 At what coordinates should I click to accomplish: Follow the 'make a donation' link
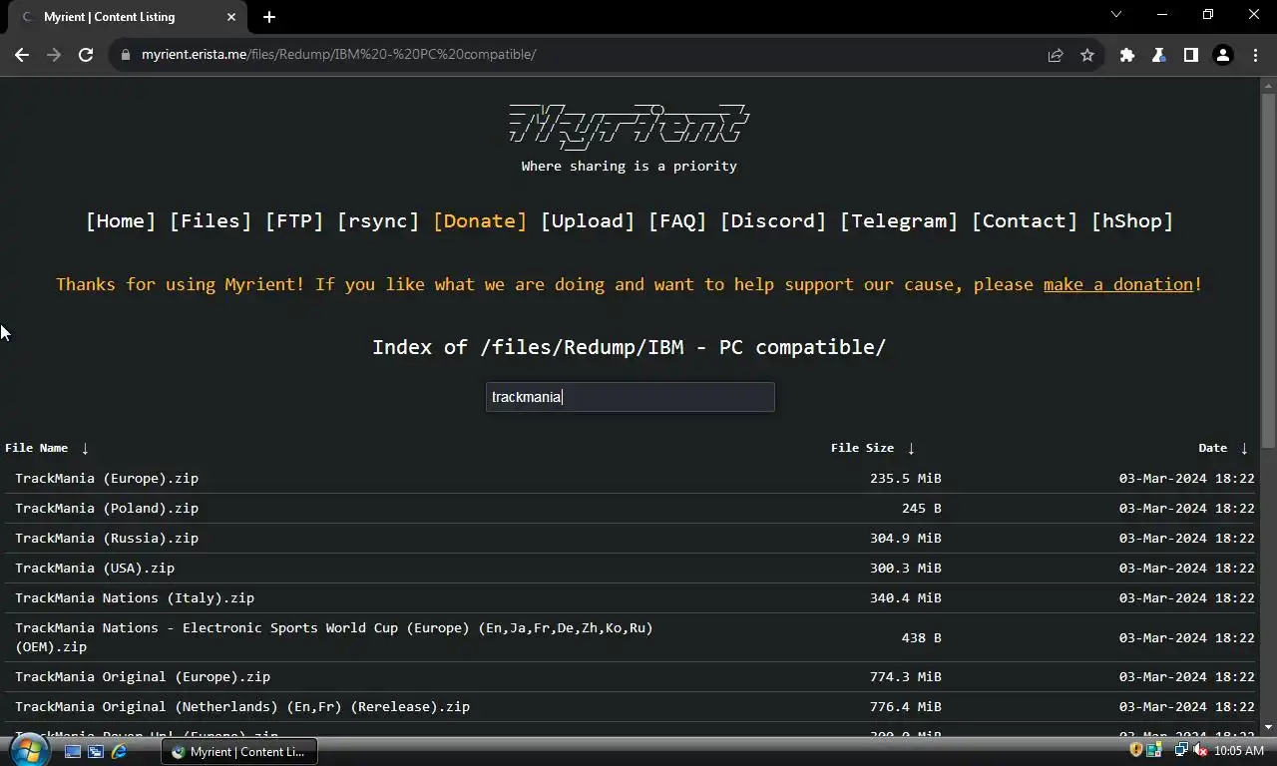point(1117,285)
